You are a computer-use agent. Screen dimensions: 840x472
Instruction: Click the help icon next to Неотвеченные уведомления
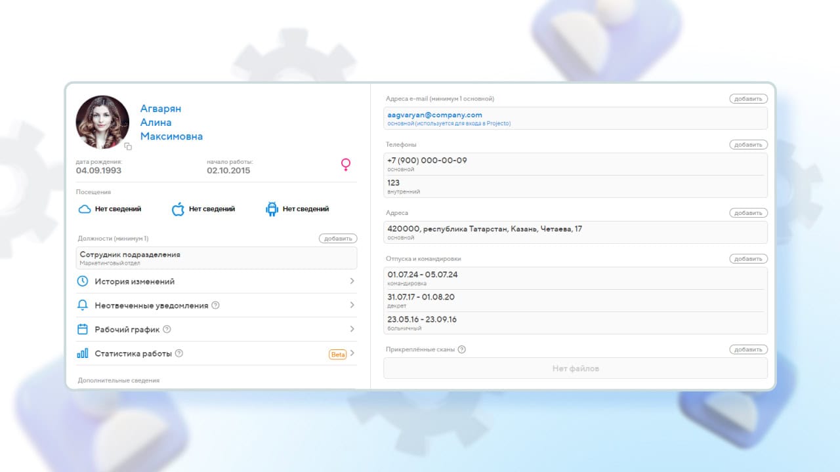click(216, 305)
